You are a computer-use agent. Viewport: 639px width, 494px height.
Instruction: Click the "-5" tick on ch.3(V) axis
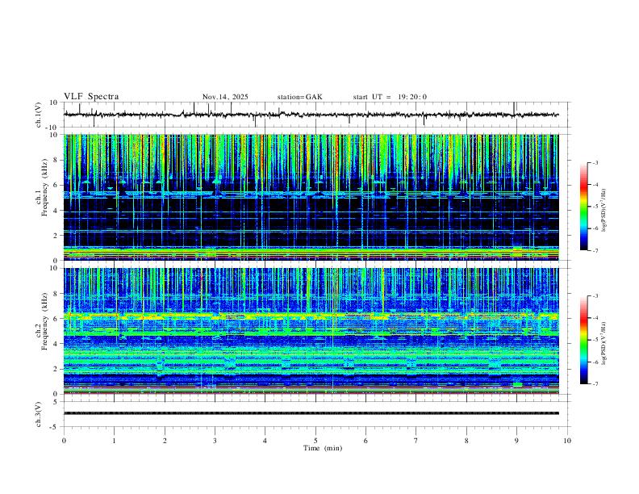55,427
